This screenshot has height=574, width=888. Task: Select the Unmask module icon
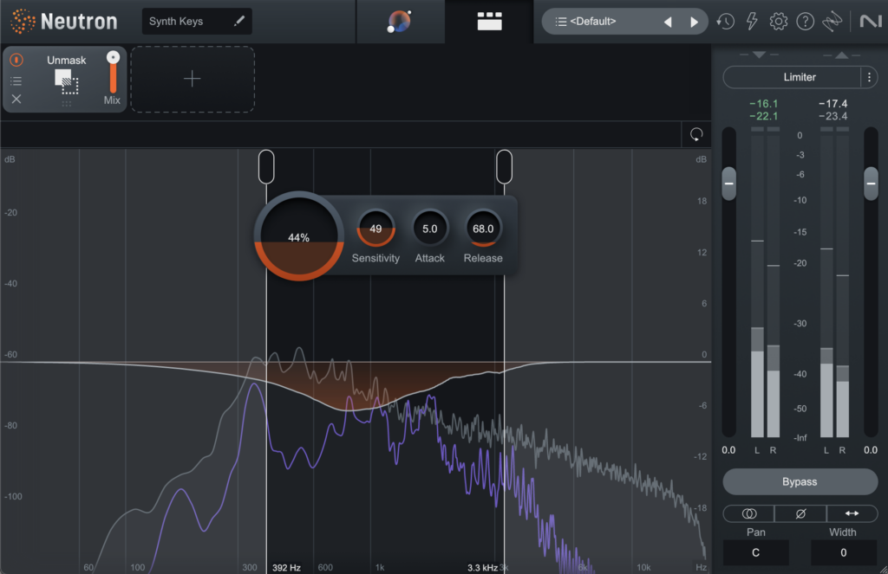[66, 82]
